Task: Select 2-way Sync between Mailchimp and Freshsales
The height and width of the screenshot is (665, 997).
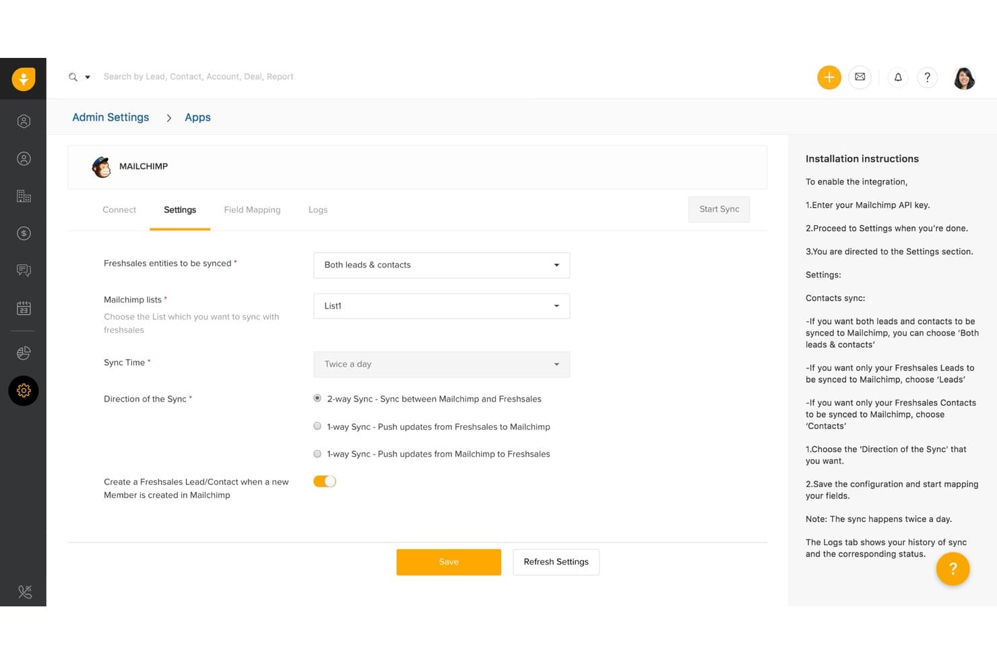Action: click(317, 398)
